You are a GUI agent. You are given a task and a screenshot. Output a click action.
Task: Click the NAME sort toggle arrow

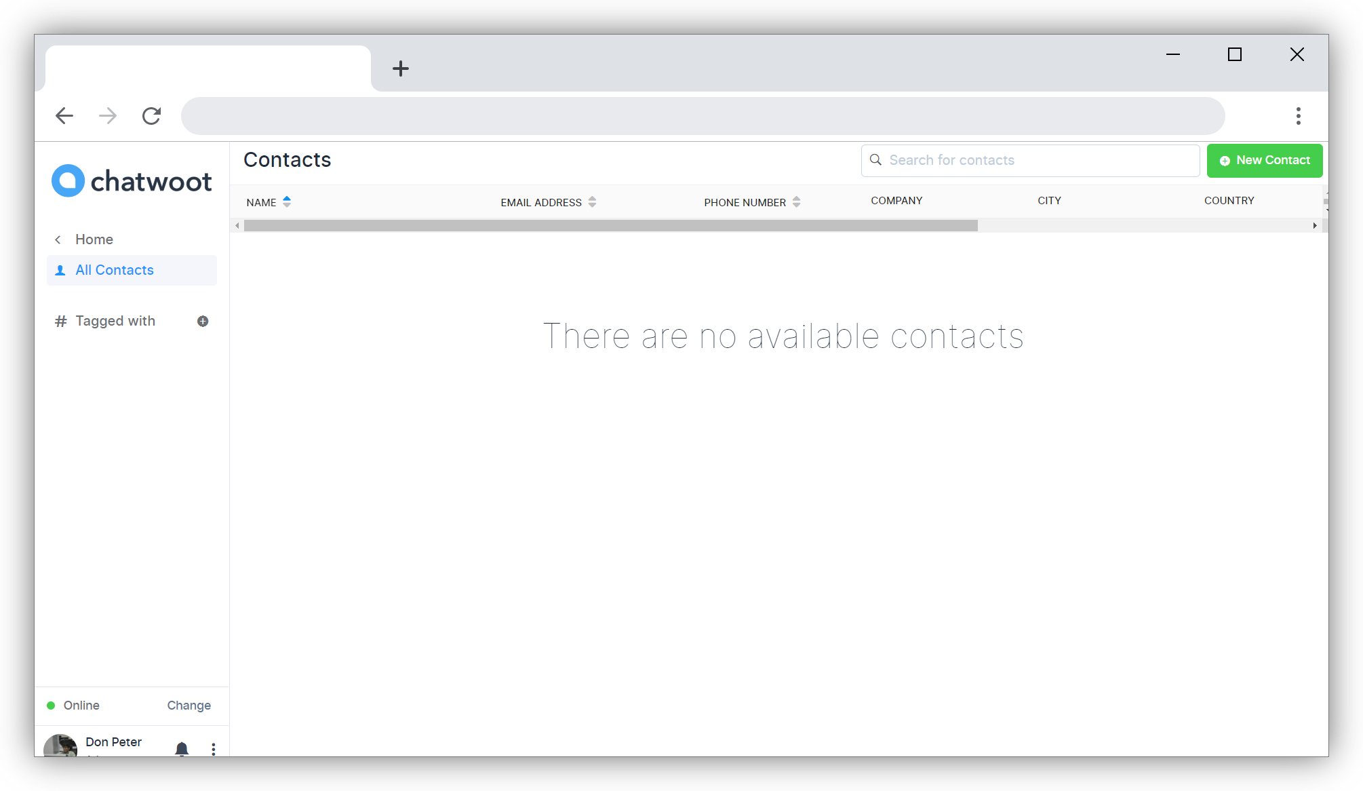coord(287,201)
